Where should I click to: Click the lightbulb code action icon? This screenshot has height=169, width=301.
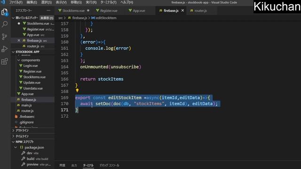(77, 90)
